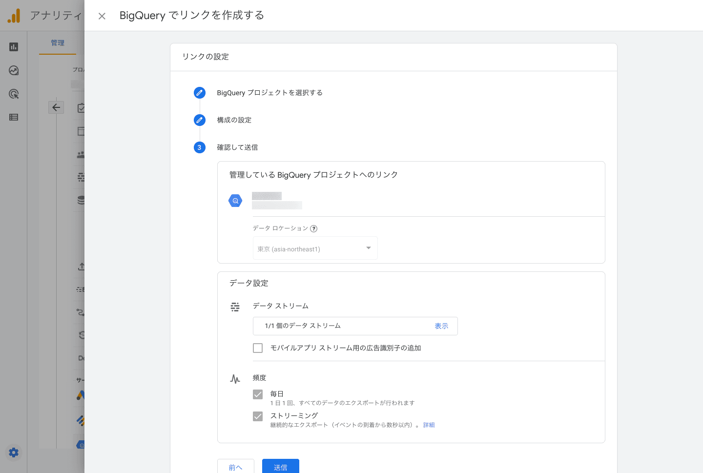Open the 東京 (asia-northeast1) location dropdown
Viewport: 703px width, 473px height.
click(315, 248)
